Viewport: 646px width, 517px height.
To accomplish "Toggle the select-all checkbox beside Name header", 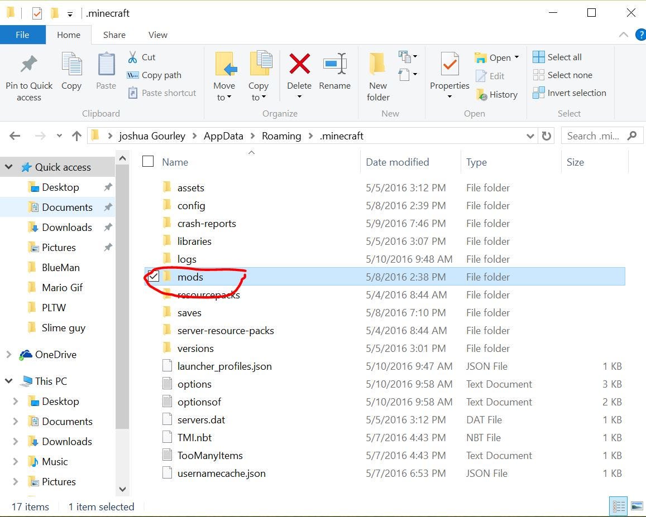I will click(148, 161).
